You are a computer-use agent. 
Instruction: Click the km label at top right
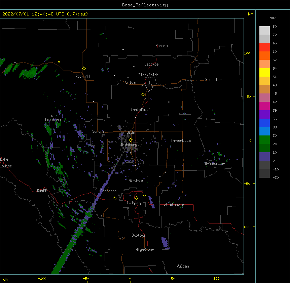250,14
